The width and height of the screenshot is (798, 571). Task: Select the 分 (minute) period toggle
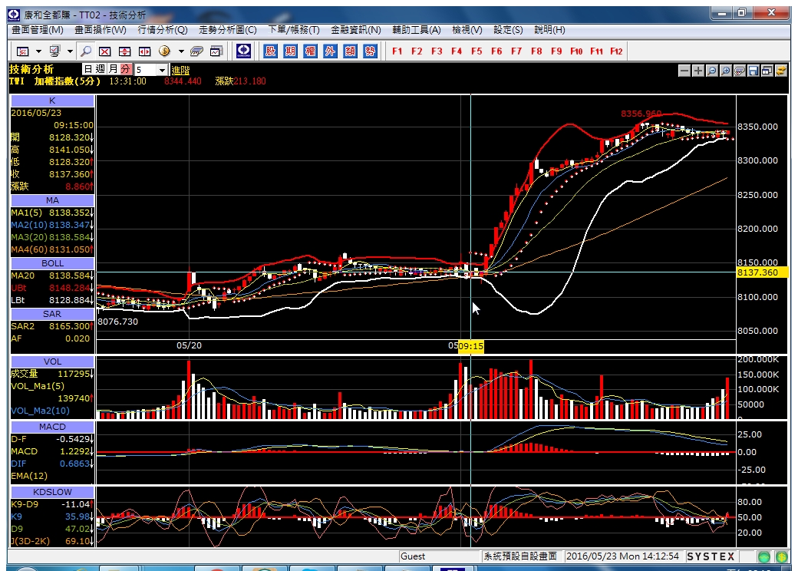(126, 69)
